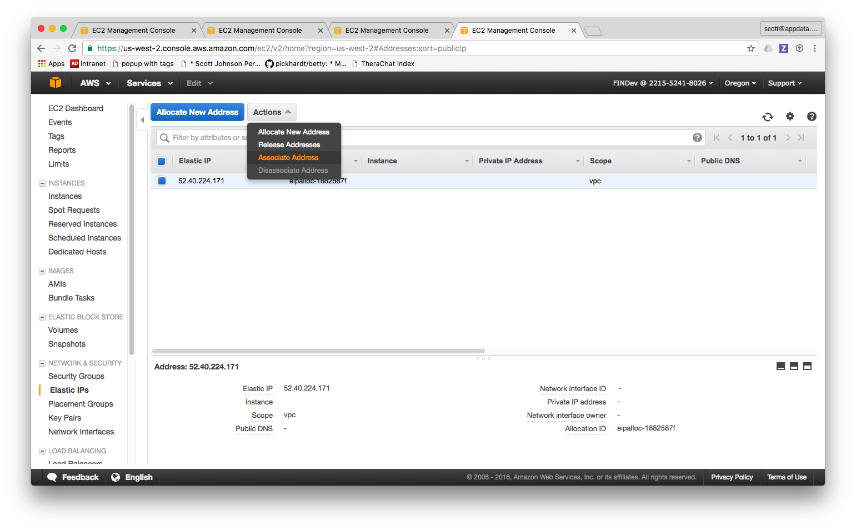Uncheck the 52.40.224.171 row checkbox

(x=162, y=181)
